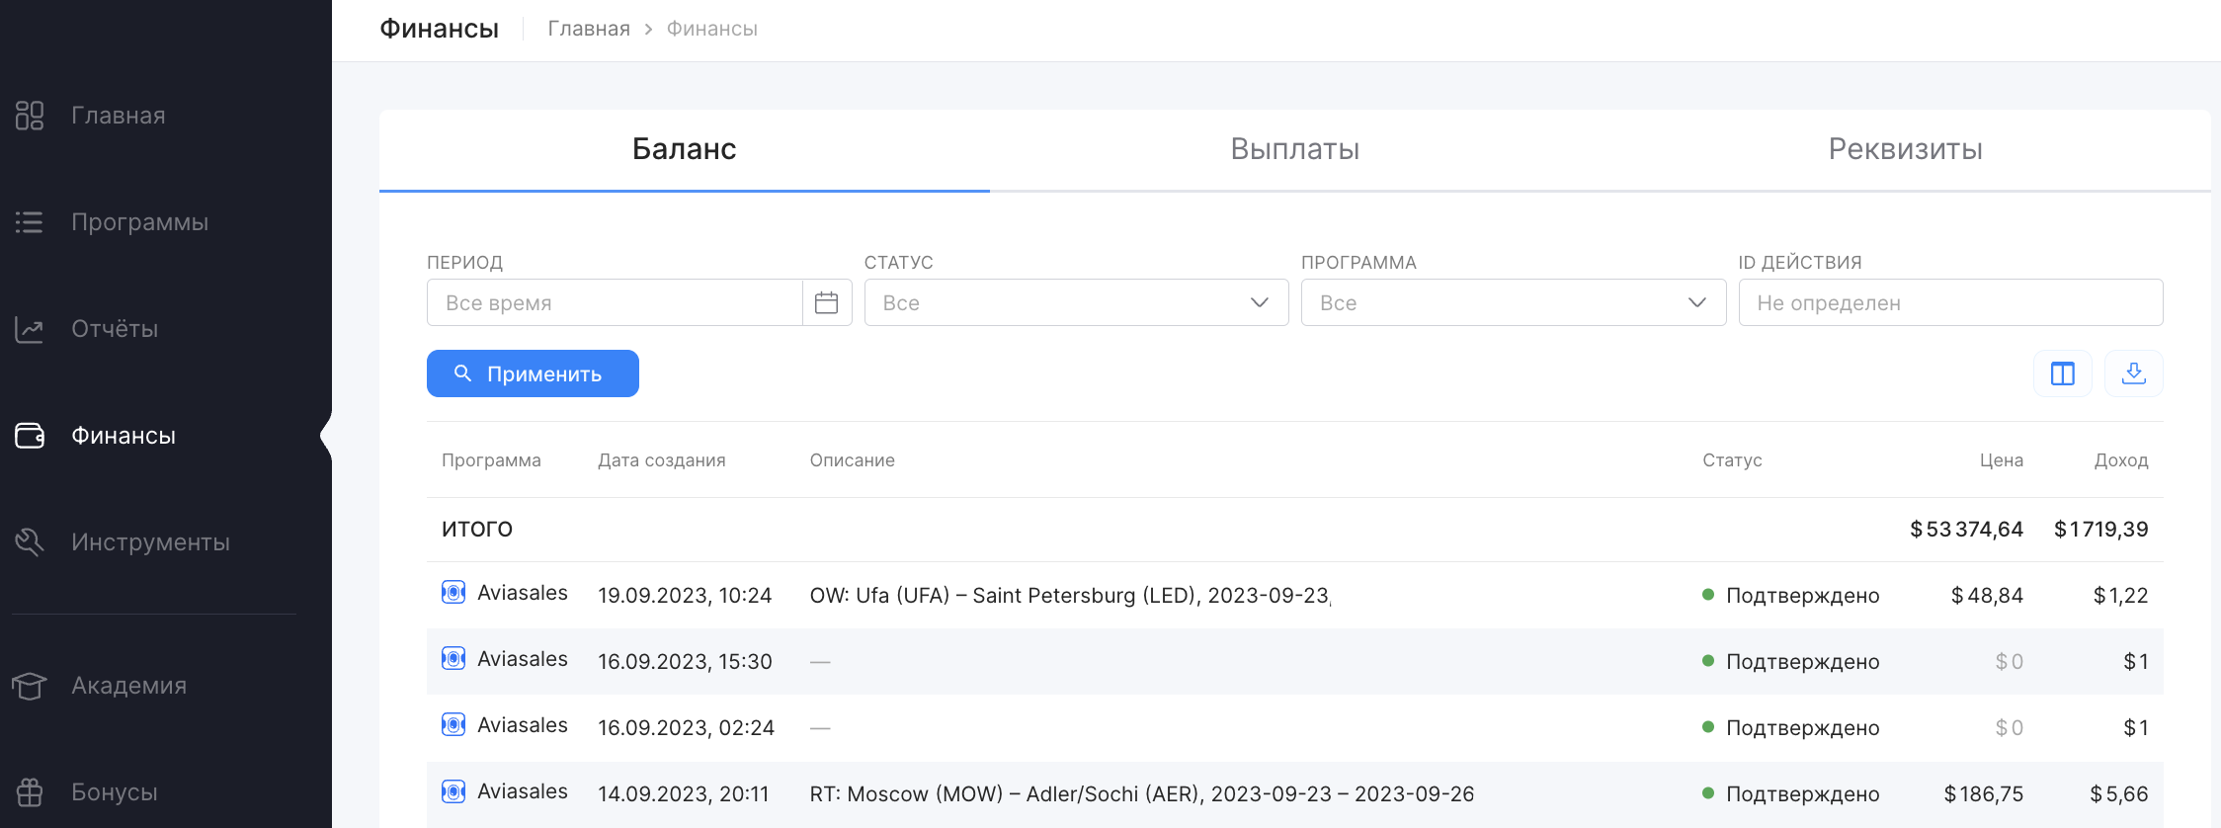Switch to the Баланс tab

tap(685, 149)
